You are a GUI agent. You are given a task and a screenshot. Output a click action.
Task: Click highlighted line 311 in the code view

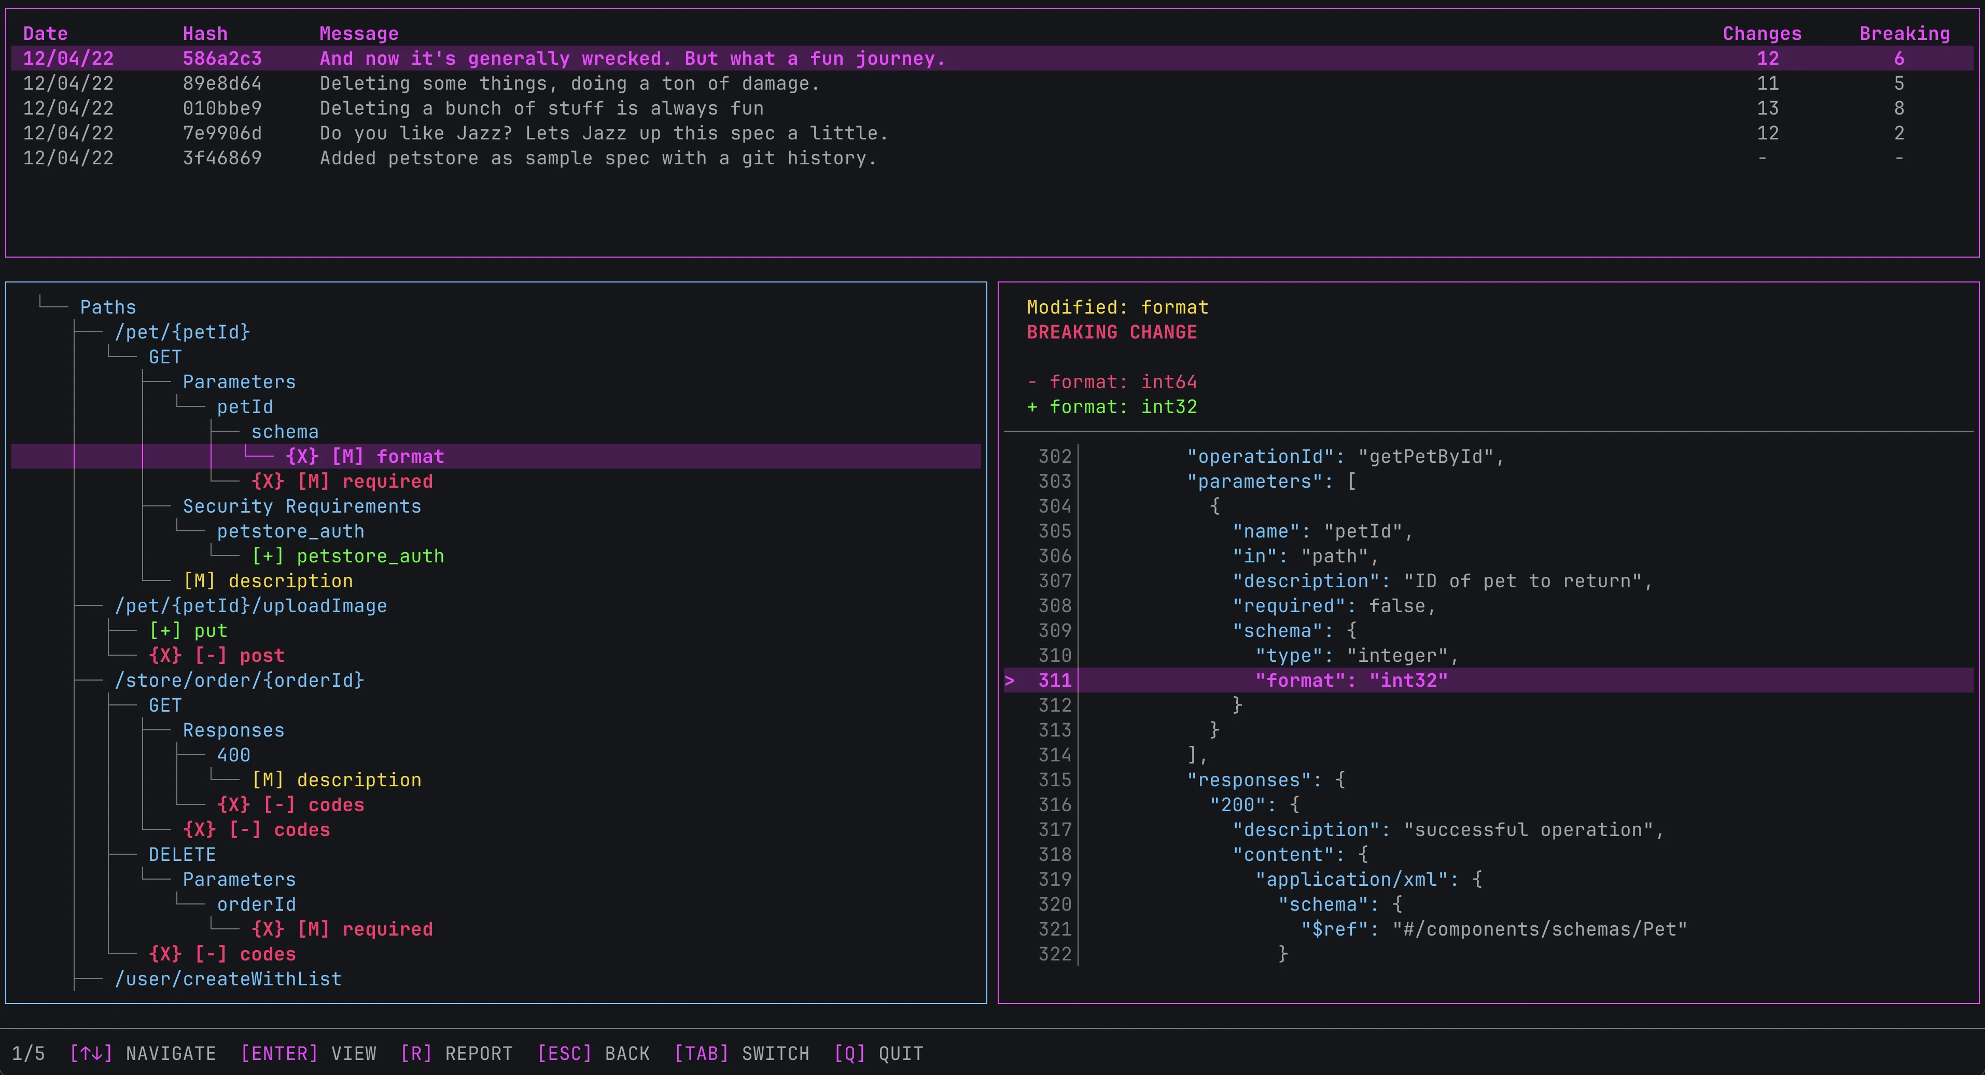point(1350,680)
